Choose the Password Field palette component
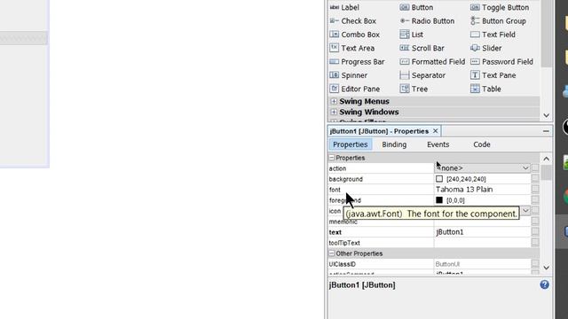 [501, 62]
